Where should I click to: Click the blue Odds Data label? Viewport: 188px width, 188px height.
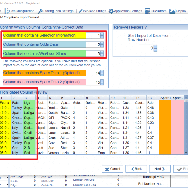pos(44,44)
